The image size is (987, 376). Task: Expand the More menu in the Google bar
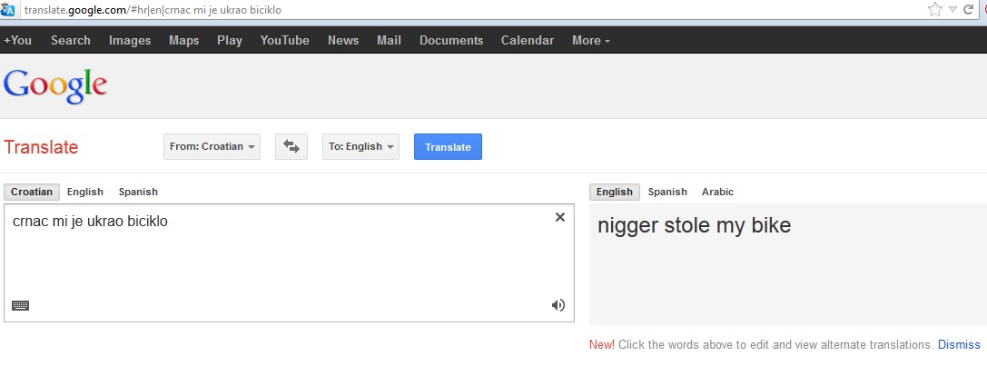[x=590, y=40]
